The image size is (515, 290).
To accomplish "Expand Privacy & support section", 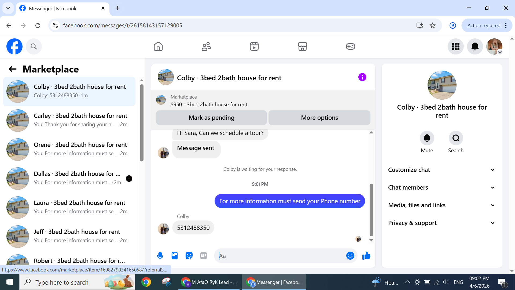I will coord(442,223).
